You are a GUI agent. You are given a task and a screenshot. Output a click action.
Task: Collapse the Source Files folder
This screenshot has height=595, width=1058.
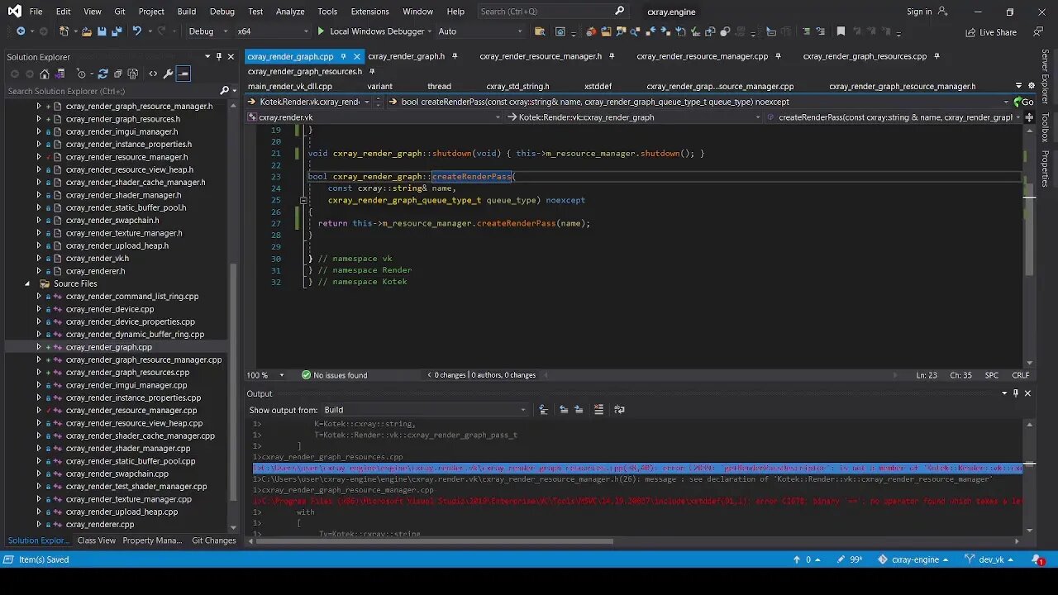pos(26,283)
